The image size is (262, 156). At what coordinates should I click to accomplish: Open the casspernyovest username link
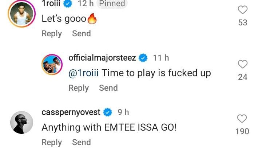(x=71, y=112)
